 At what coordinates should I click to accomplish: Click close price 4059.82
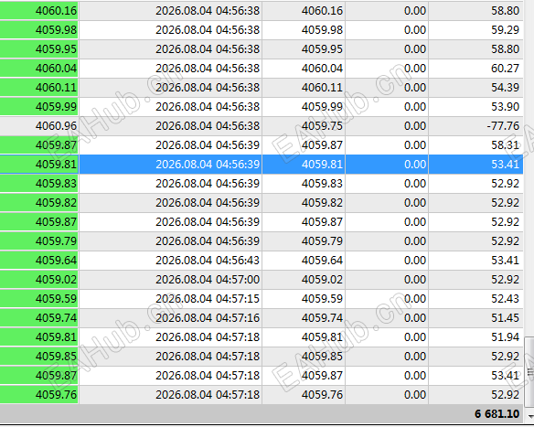coord(322,203)
